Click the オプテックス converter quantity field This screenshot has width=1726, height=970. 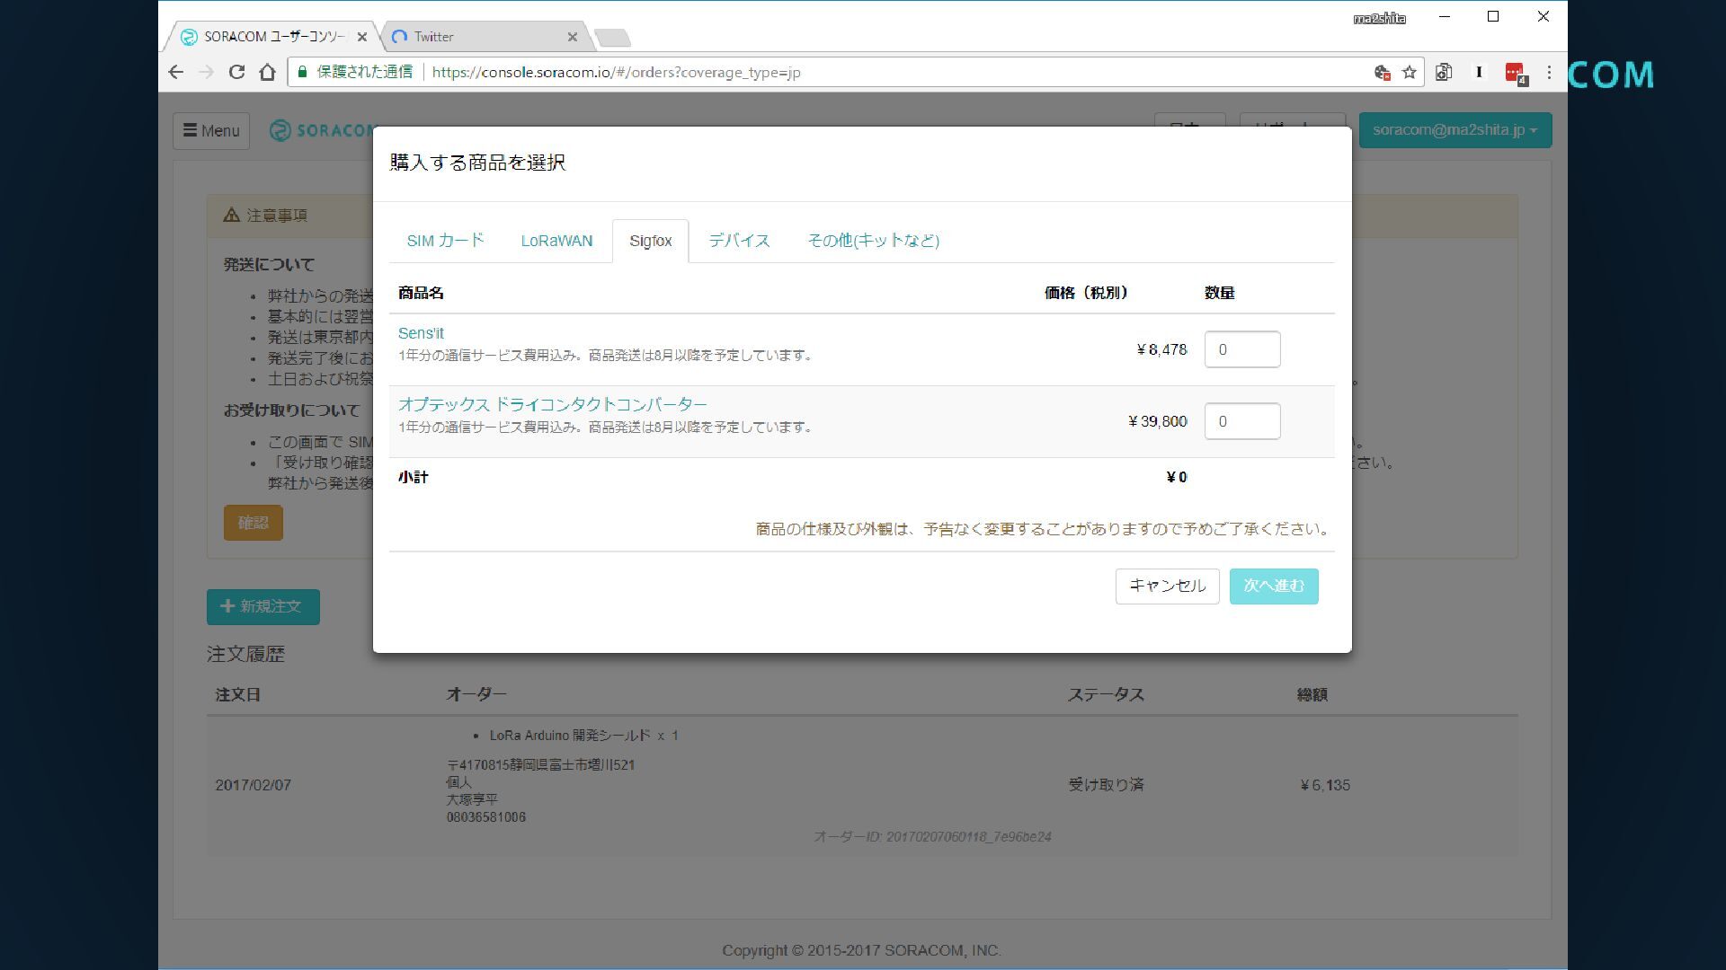point(1242,421)
